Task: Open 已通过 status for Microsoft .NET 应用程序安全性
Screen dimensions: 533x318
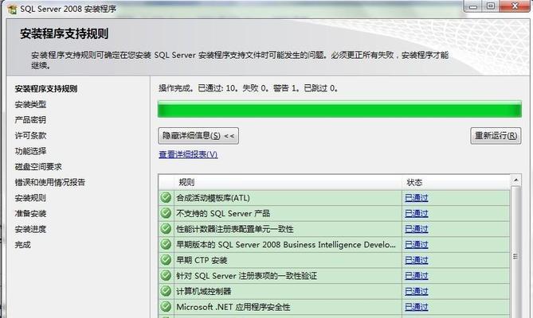Action: [x=417, y=307]
